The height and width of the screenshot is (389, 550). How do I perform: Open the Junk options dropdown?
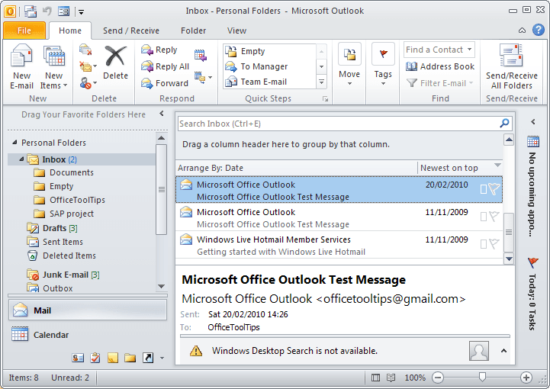click(88, 83)
